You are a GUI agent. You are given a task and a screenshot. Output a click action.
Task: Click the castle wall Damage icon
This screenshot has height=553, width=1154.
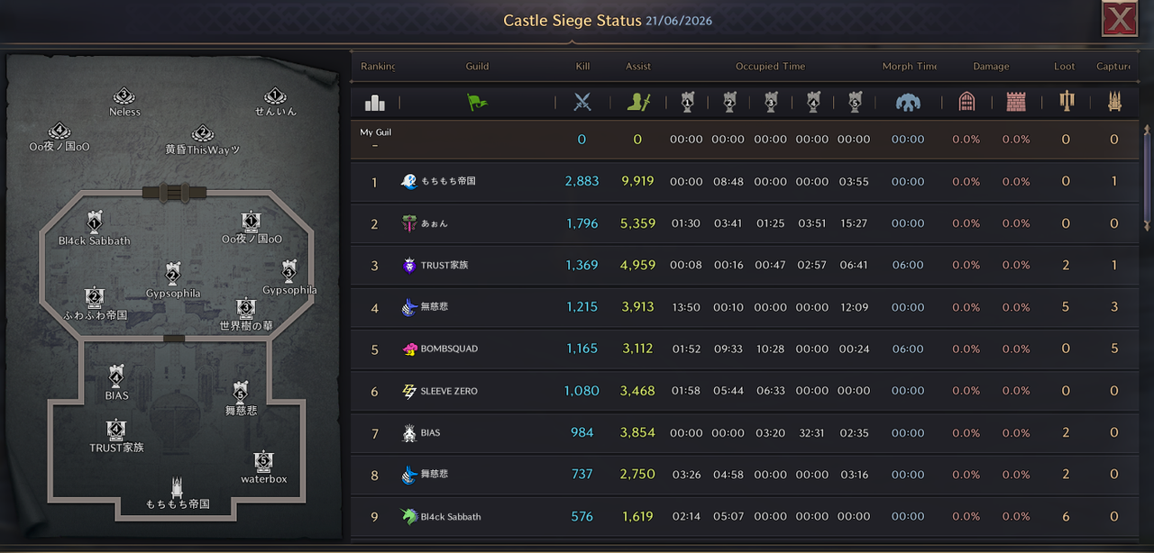1016,103
